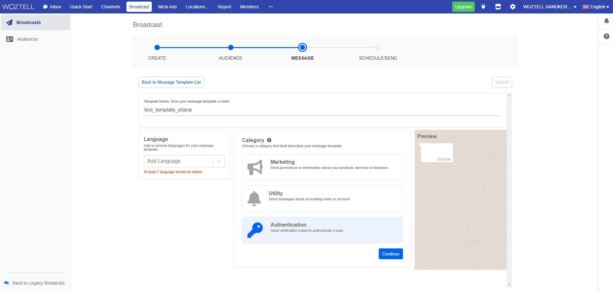Viewport: 613px width, 291px height.
Task: Select the Marketing category option
Action: point(322,167)
